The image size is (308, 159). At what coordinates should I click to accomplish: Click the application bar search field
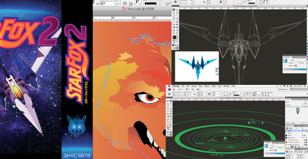[x=299, y=89]
